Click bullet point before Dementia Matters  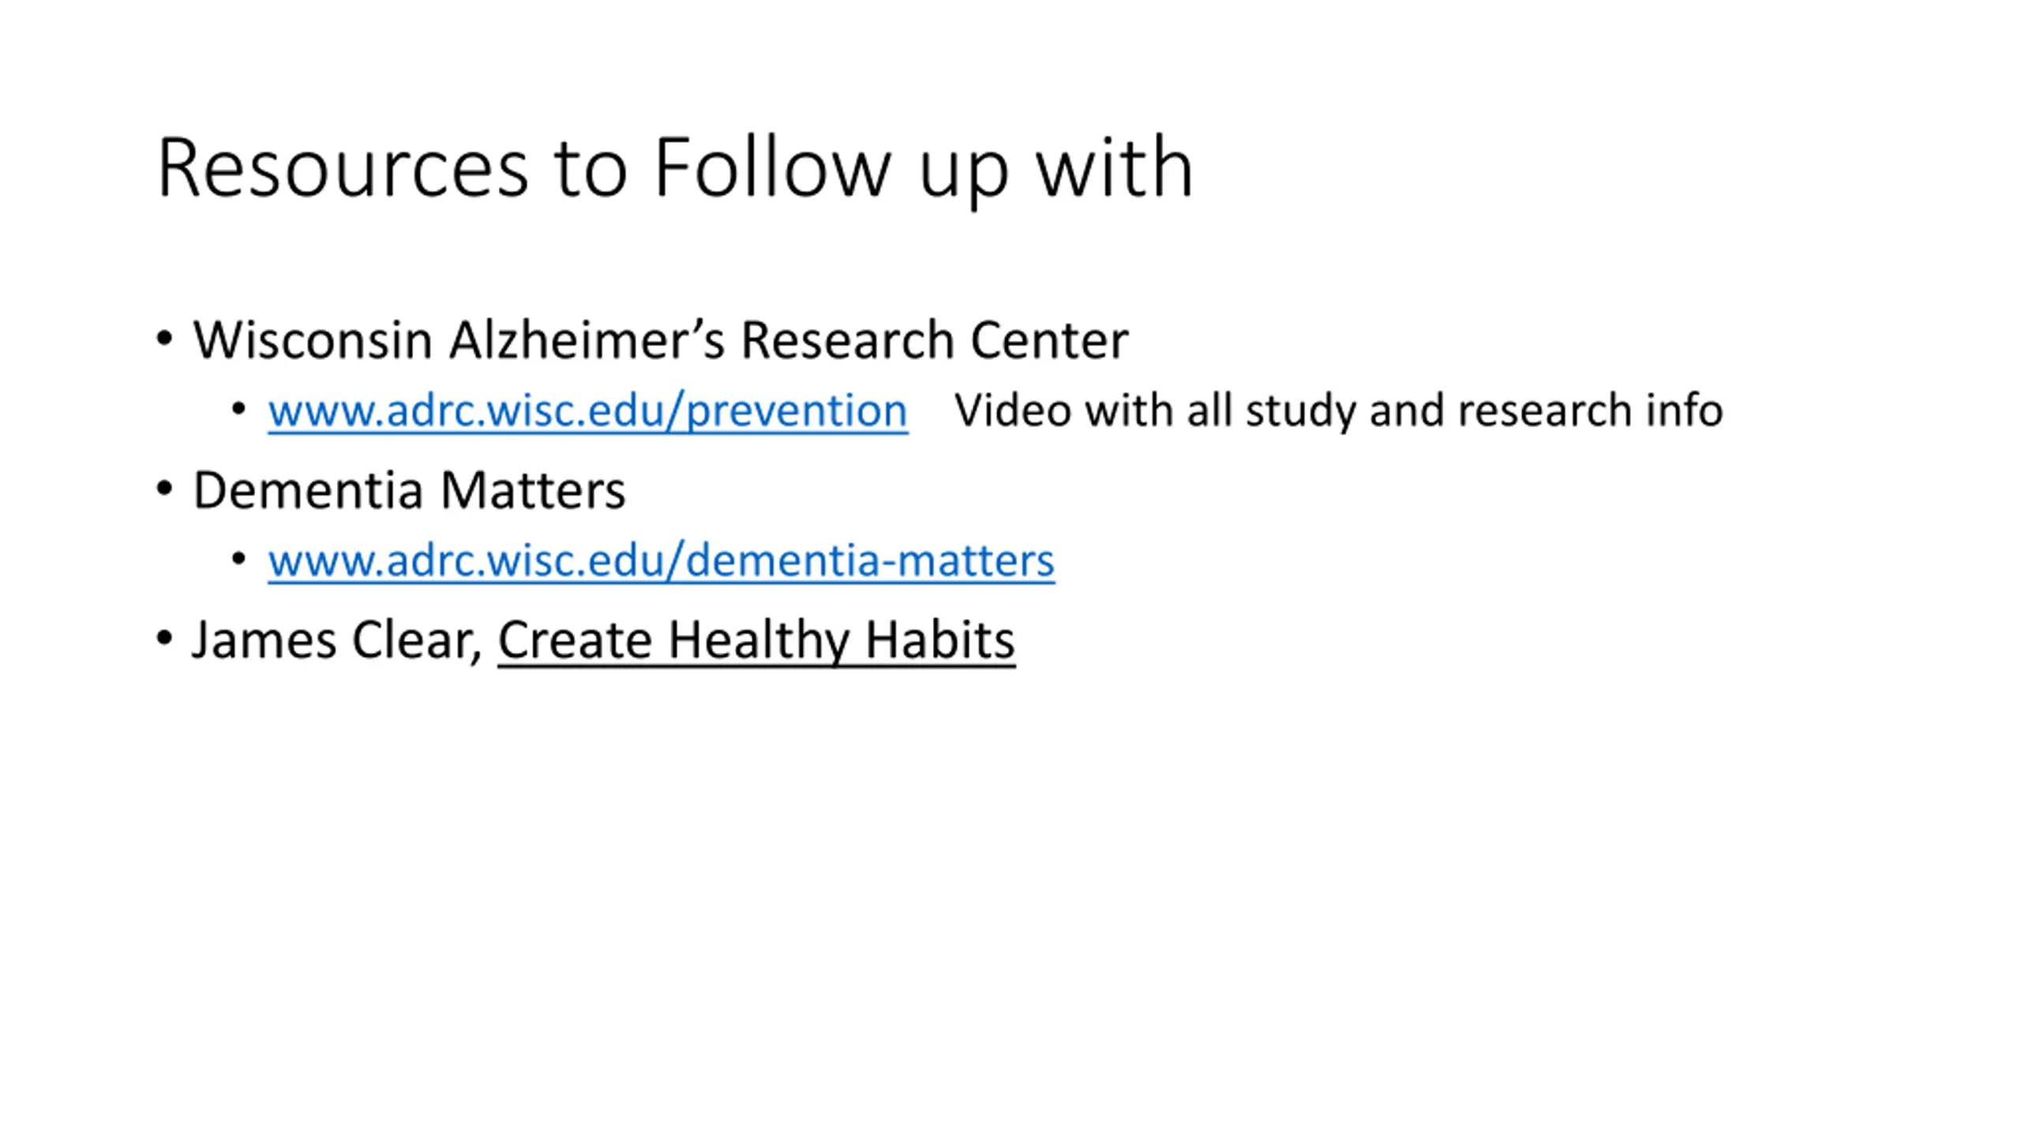164,489
